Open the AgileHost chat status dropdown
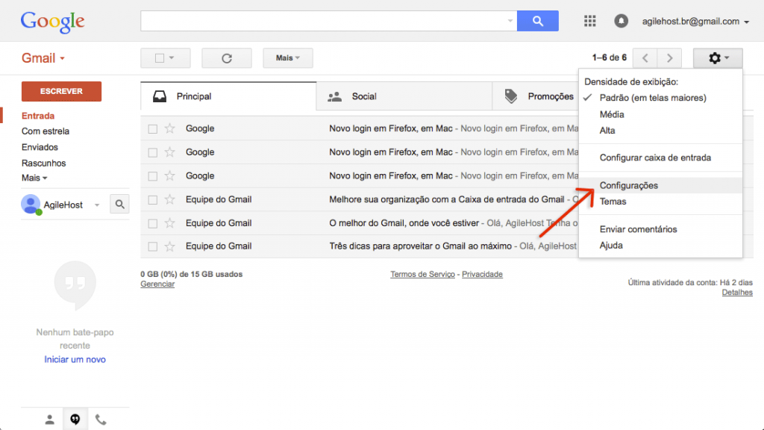764x430 pixels. pyautogui.click(x=97, y=205)
